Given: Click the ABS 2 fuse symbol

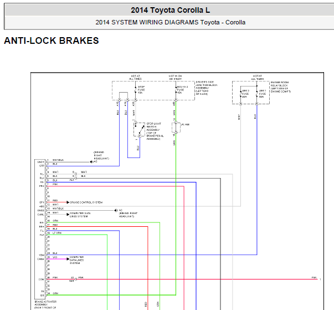Looking at the screenshot, I should [241, 94].
